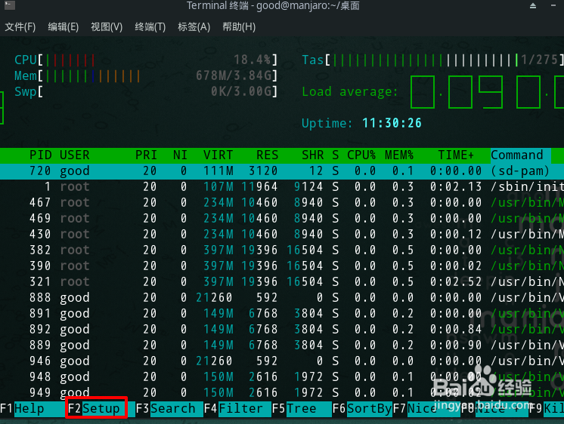The image size is (564, 424).
Task: Click the 678M/3.84G memory value
Action: (x=233, y=75)
